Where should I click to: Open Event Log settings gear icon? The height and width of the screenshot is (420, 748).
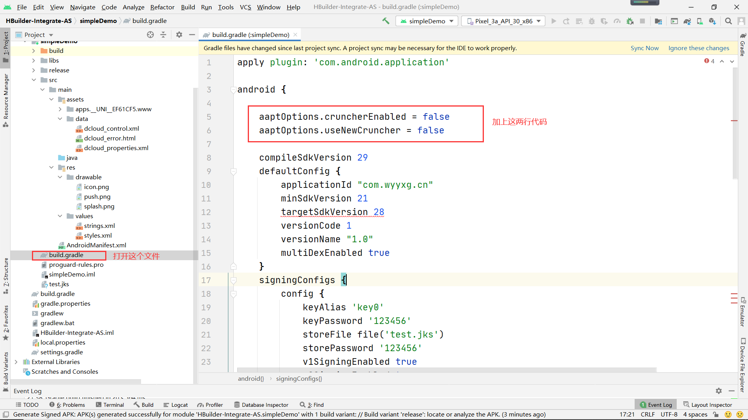tap(719, 391)
